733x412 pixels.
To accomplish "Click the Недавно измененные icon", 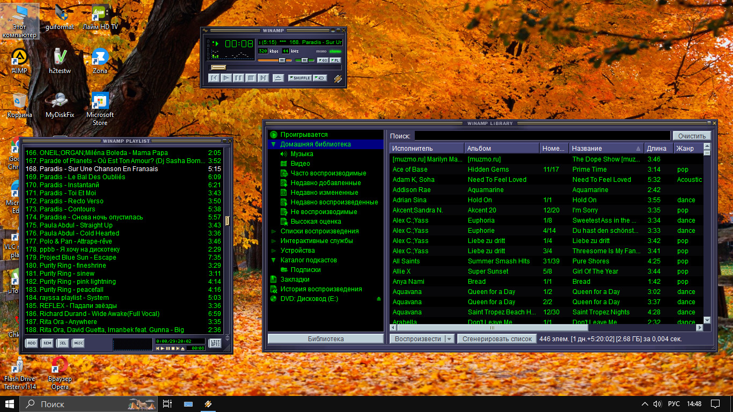I will [284, 193].
